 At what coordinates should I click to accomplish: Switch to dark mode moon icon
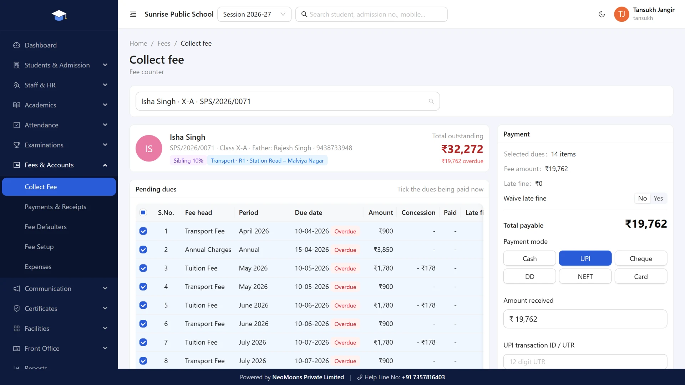(x=602, y=14)
